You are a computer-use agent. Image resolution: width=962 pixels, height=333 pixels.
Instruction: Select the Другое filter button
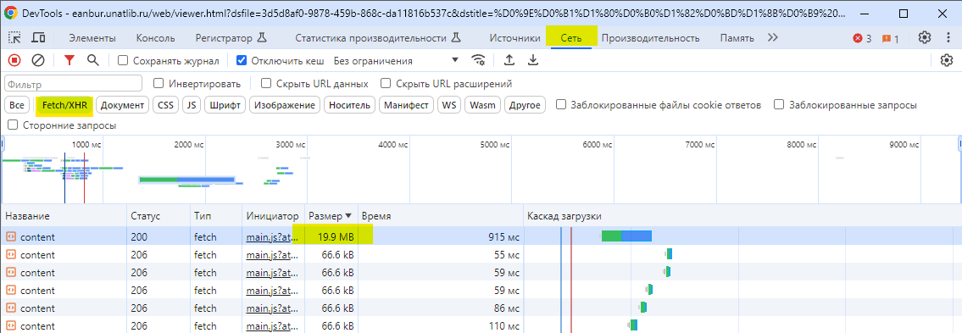pyautogui.click(x=525, y=105)
